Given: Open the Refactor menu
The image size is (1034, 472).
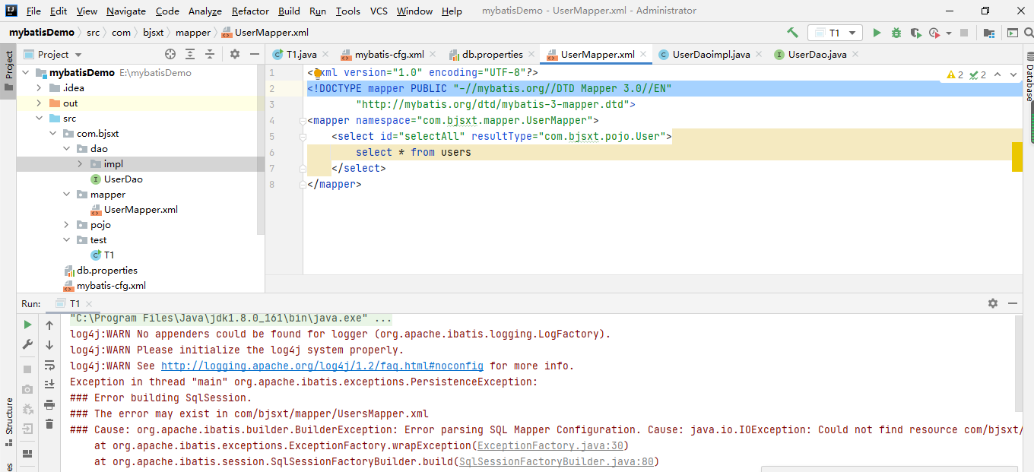Looking at the screenshot, I should 250,11.
